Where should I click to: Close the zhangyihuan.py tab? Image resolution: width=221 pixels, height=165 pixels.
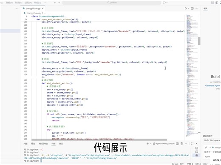(42, 8)
